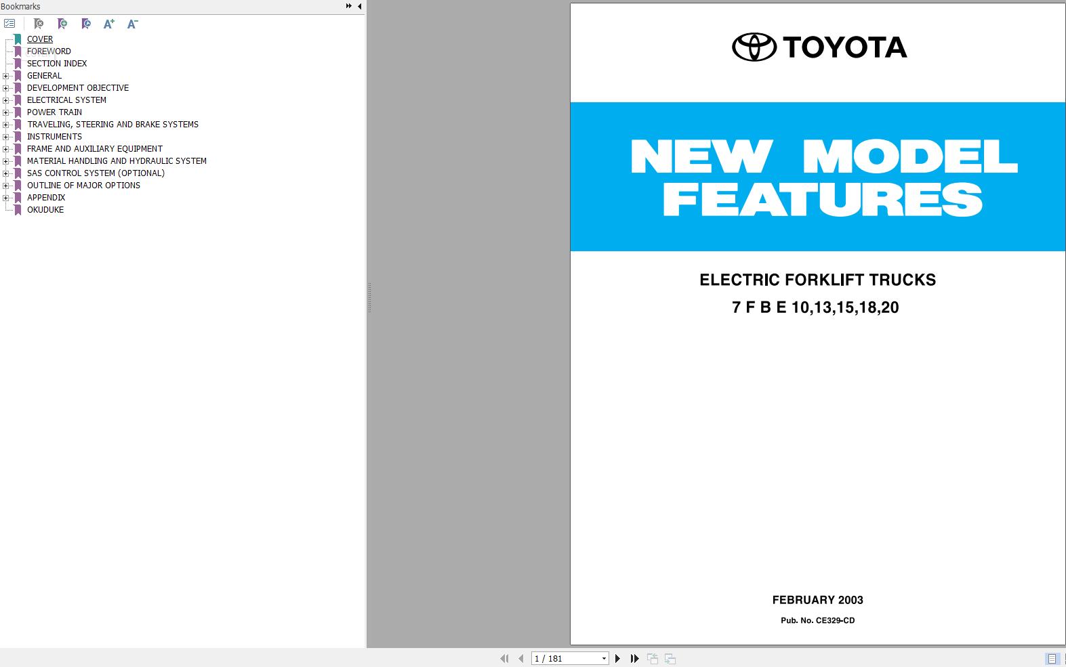Click the add new bookmark icon
The height and width of the screenshot is (667, 1066).
[x=62, y=24]
